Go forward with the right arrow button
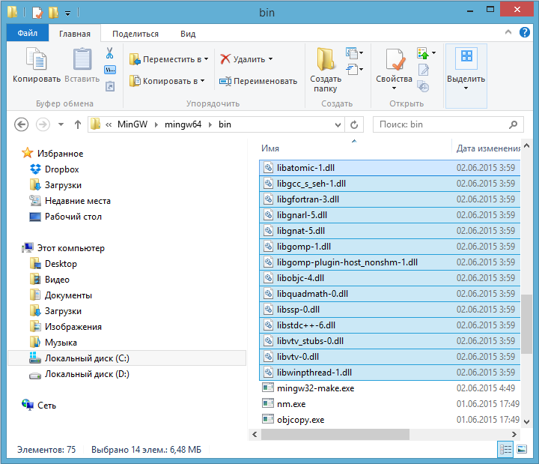Screen dimensions: 539x464 (x=43, y=124)
